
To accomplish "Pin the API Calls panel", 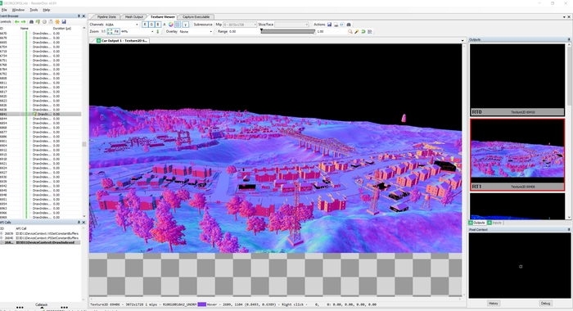I will pyautogui.click(x=79, y=222).
